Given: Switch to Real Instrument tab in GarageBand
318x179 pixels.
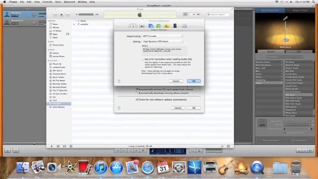Looking at the screenshot, I should point(270,10).
